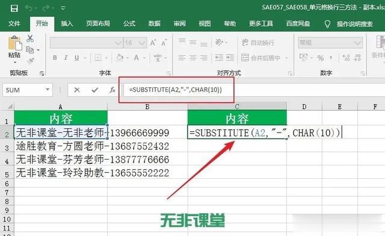The width and height of the screenshot is (385, 236).
Task: Toggle Italic formatting button
Action: [66, 58]
